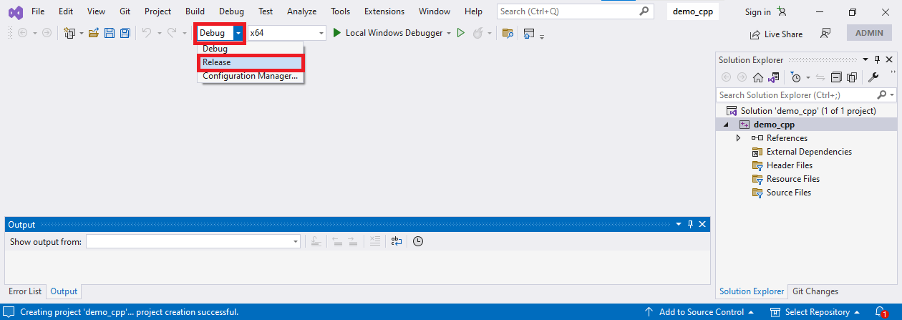
Task: Click Select Repository in the status bar
Action: point(815,312)
